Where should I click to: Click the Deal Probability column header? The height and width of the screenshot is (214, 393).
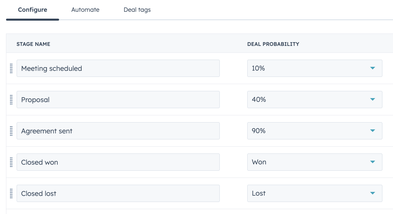click(x=273, y=44)
